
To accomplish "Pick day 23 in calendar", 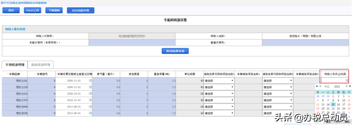I will click(x=339, y=109).
